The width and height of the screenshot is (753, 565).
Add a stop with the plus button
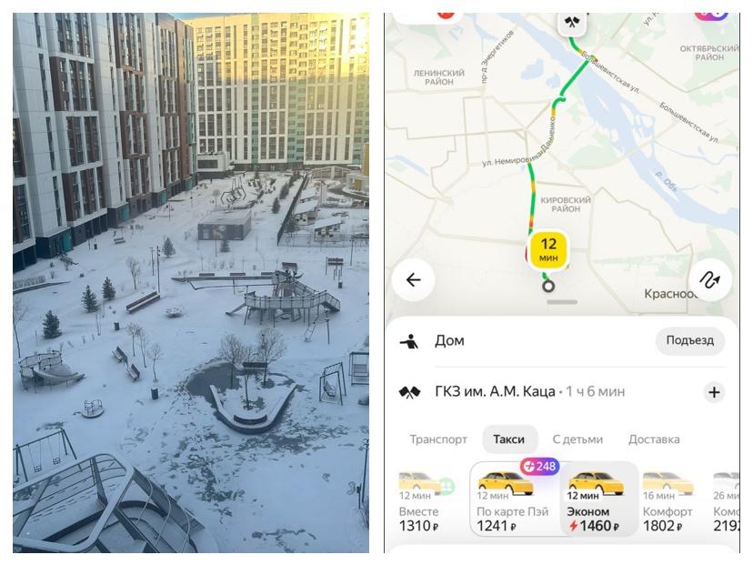(714, 392)
